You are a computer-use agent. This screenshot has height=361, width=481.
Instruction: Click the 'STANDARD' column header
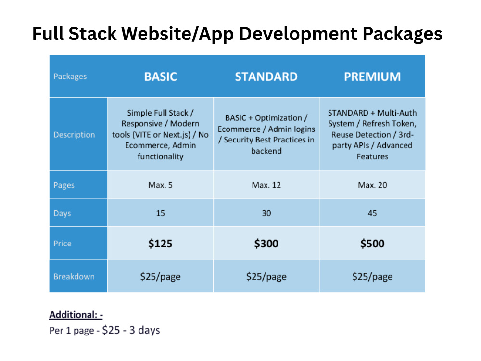266,76
